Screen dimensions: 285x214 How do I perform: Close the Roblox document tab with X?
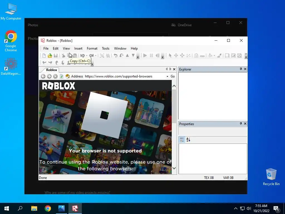click(x=174, y=69)
